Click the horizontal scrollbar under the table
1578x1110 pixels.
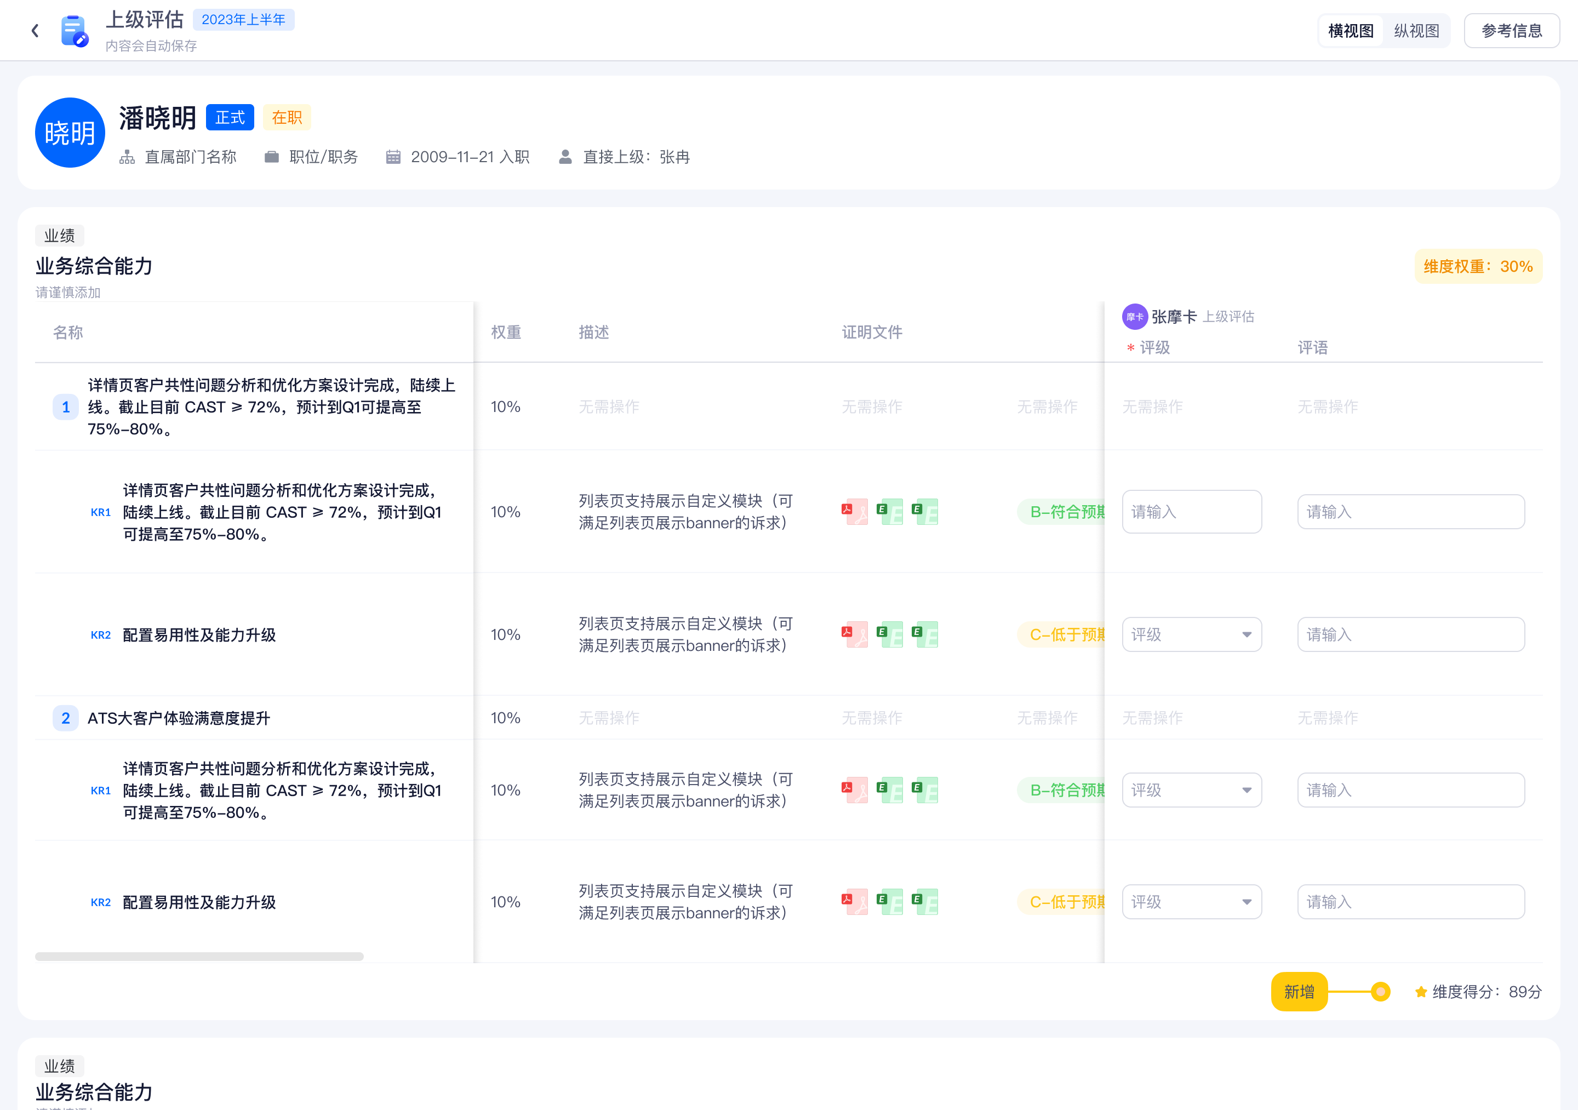point(199,957)
